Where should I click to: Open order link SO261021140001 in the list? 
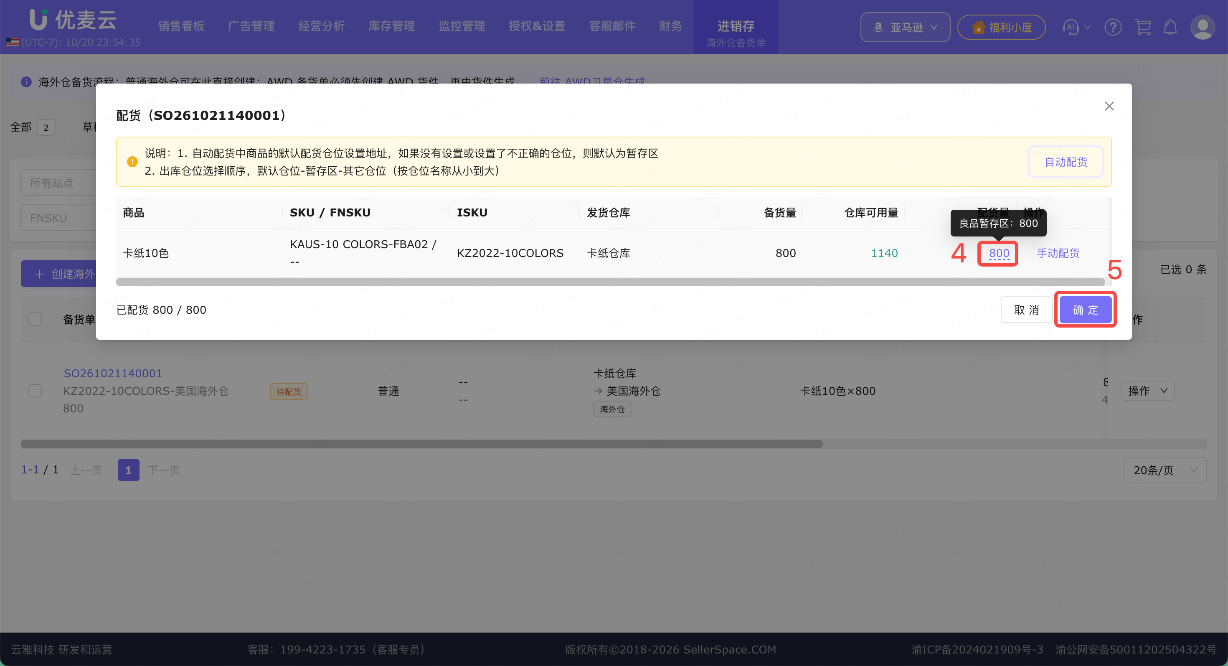coord(113,373)
